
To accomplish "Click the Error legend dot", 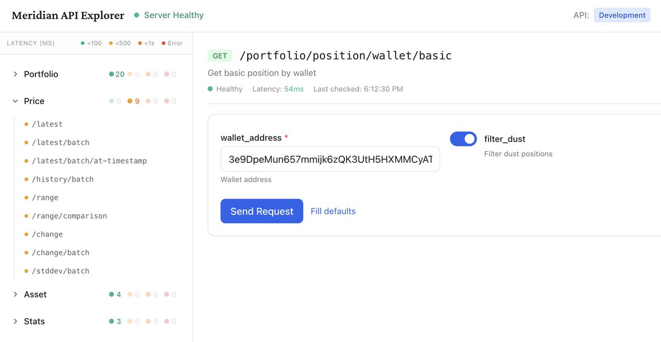I will (164, 43).
